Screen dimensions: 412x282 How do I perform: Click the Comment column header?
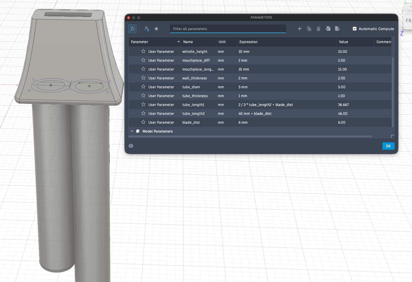pyautogui.click(x=383, y=42)
